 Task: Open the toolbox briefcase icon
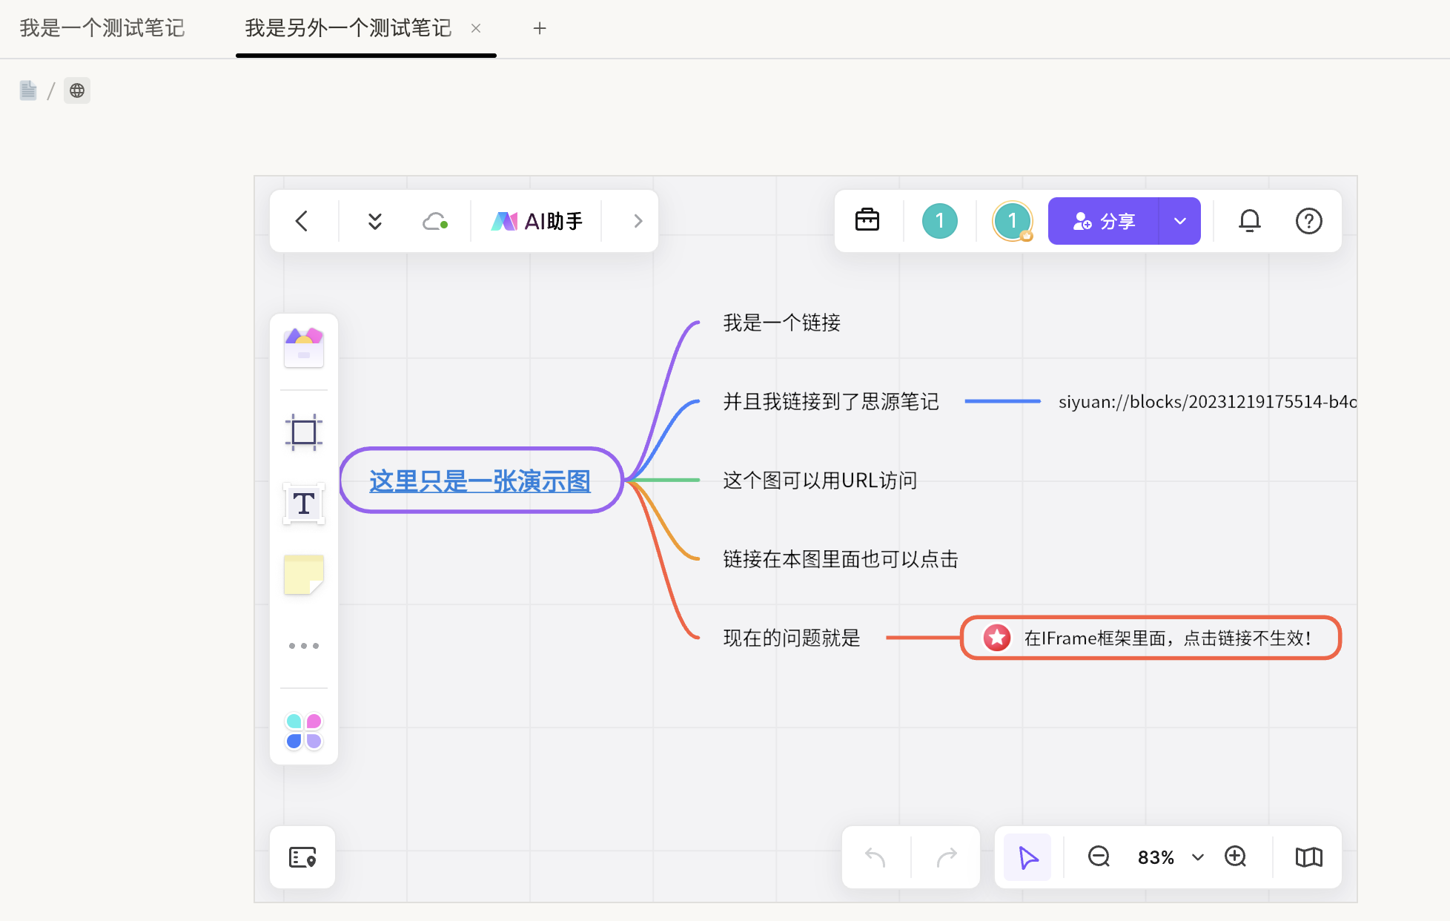point(867,221)
